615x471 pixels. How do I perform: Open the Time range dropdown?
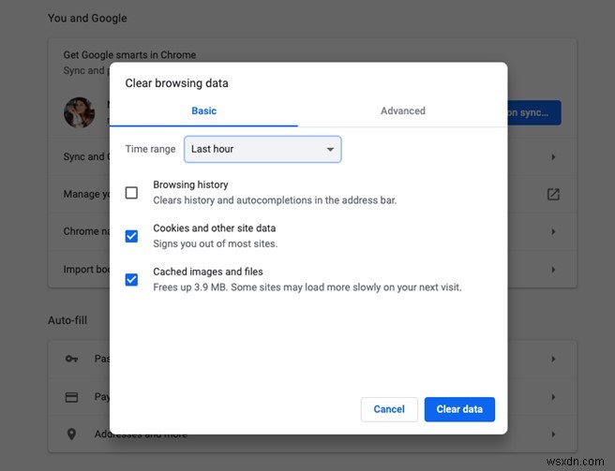click(262, 149)
